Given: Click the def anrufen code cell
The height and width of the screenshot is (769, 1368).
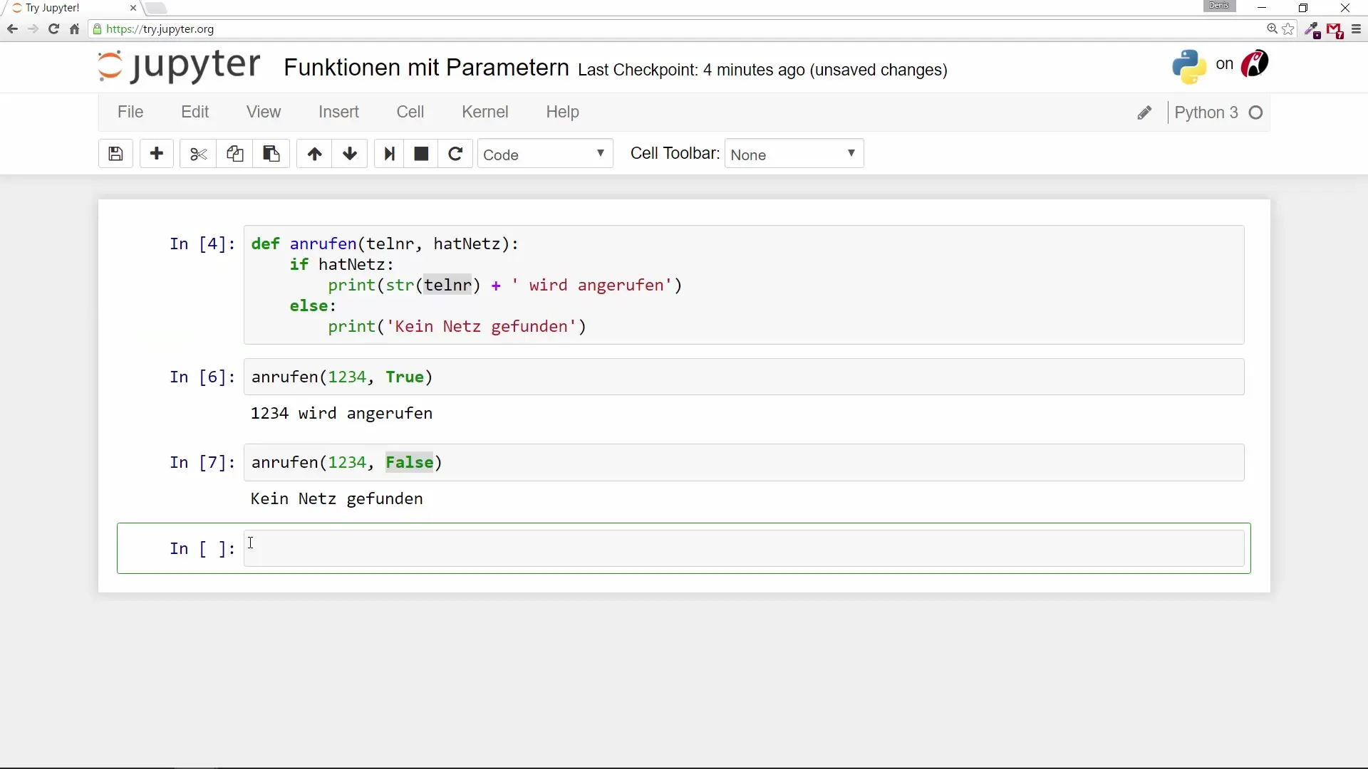Looking at the screenshot, I should [744, 285].
